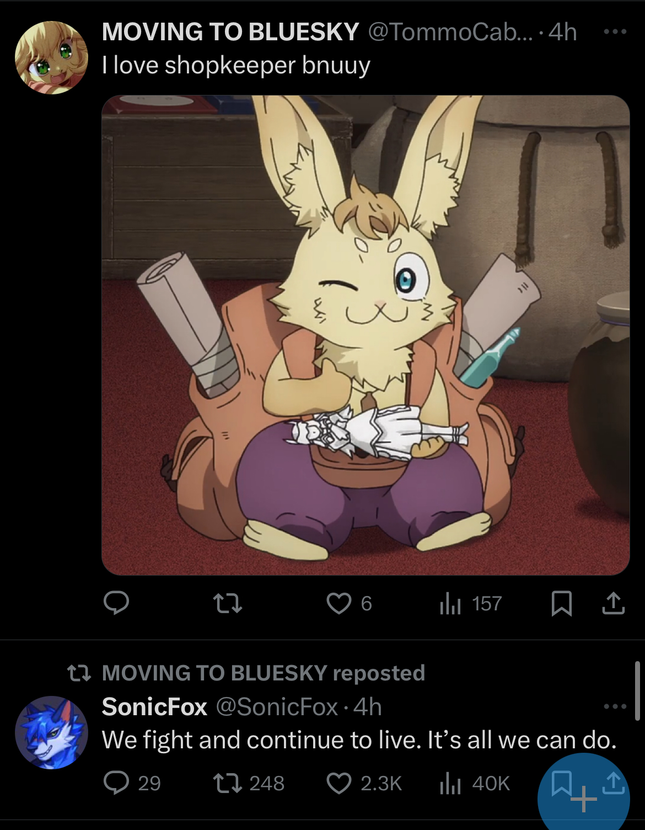Open MOVING TO BLUESKY reposted label

(264, 673)
